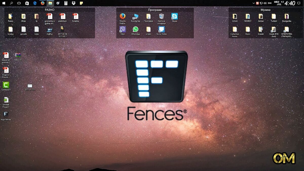Launch Microsoft Store from taskbar
The image size is (304, 171).
point(27,3)
